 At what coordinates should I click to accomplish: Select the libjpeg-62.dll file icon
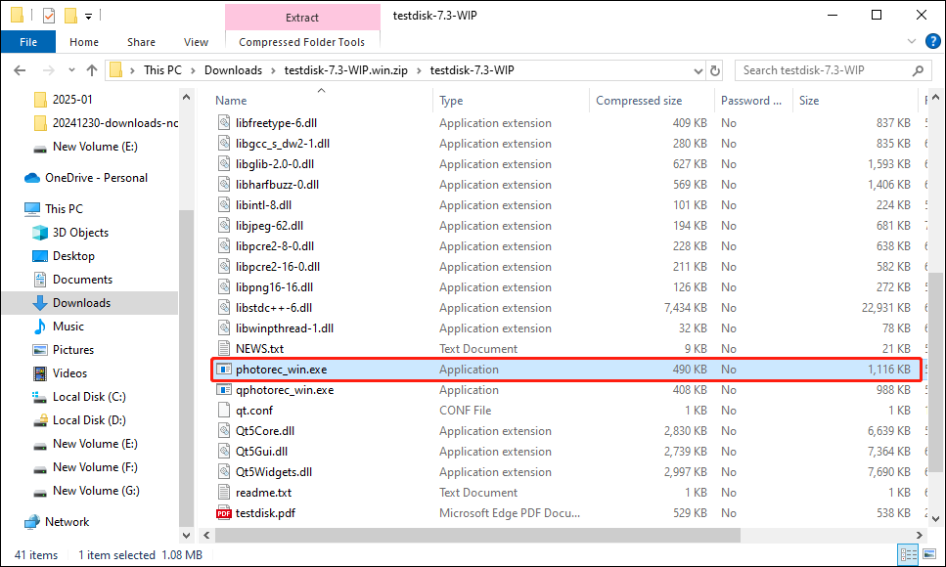coord(224,226)
